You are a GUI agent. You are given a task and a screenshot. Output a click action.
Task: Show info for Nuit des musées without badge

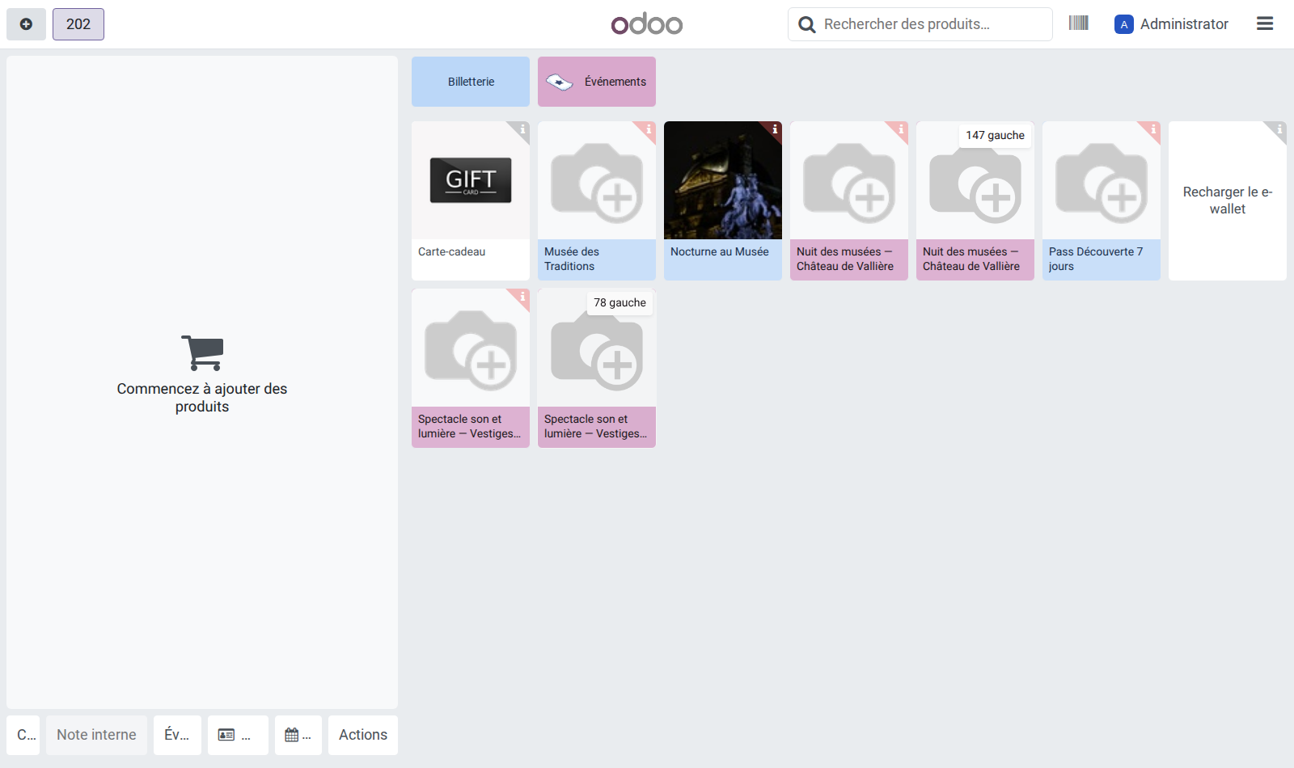click(x=901, y=129)
